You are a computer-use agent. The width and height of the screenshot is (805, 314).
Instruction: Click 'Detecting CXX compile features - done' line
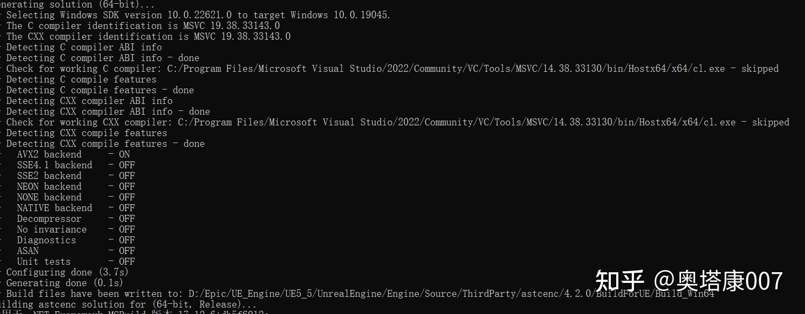(105, 144)
